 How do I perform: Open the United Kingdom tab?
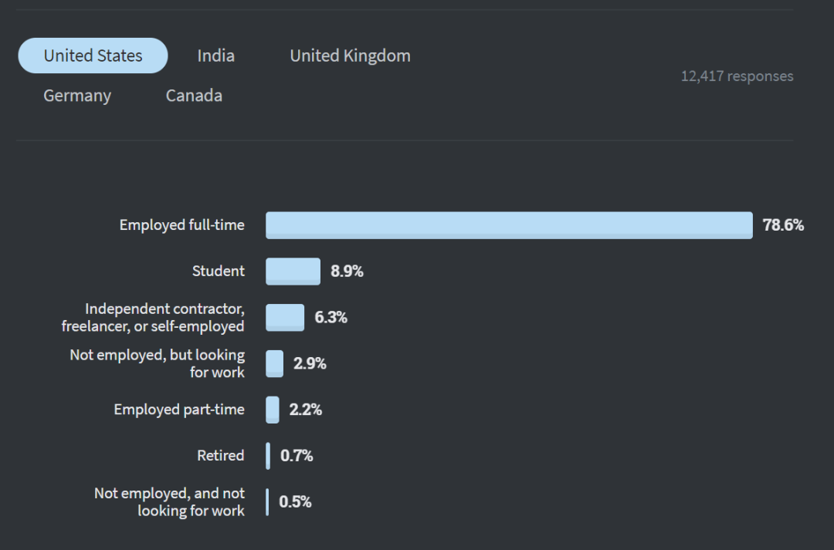click(x=350, y=56)
